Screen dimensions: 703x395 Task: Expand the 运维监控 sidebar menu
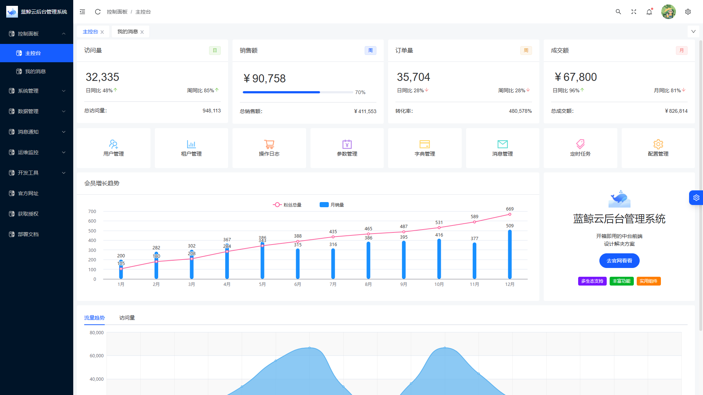37,152
